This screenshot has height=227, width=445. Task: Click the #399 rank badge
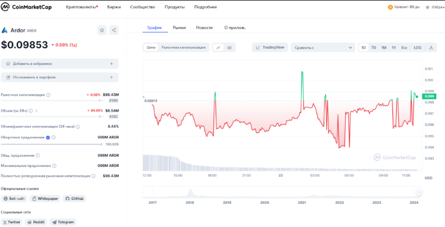(x=114, y=101)
